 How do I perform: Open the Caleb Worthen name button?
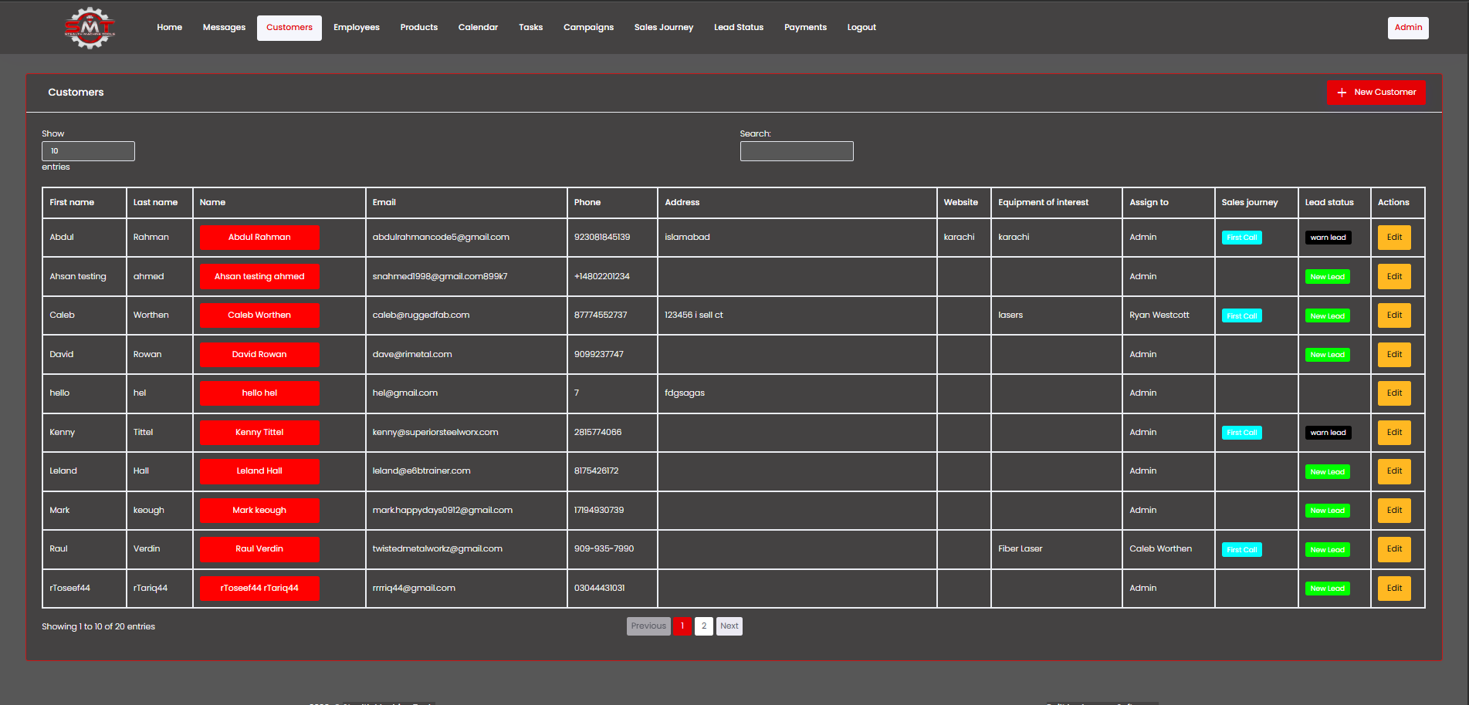click(259, 315)
